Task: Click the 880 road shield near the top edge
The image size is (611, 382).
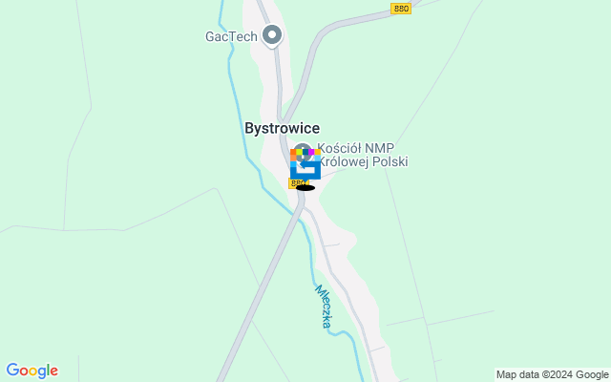Action: [x=401, y=9]
